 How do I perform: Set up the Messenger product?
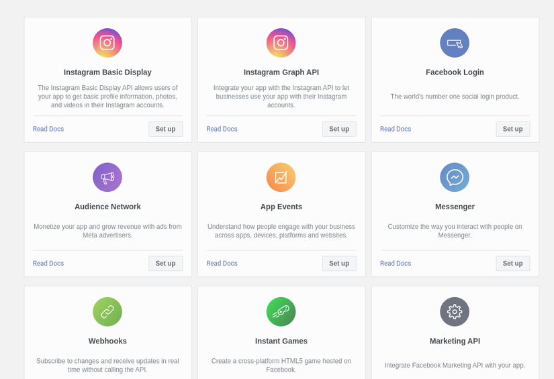[512, 263]
